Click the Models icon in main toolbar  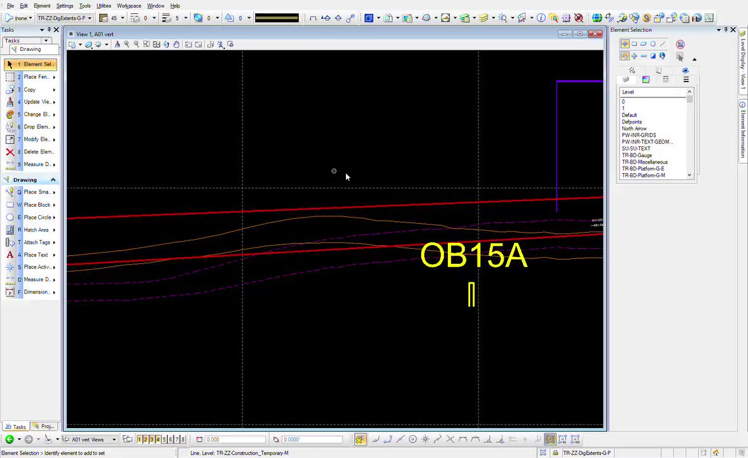[388, 18]
